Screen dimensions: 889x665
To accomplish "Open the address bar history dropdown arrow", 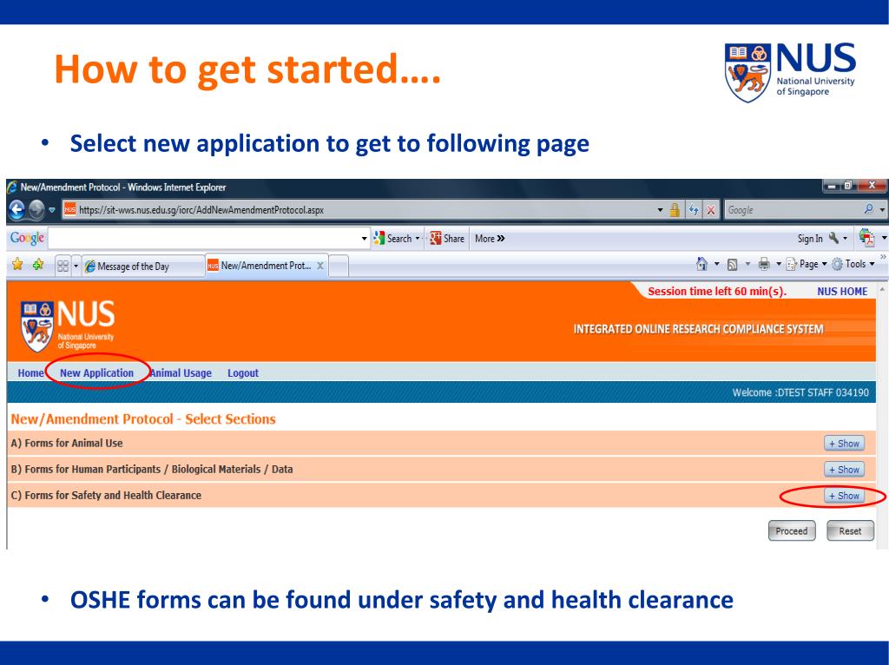I will click(660, 210).
